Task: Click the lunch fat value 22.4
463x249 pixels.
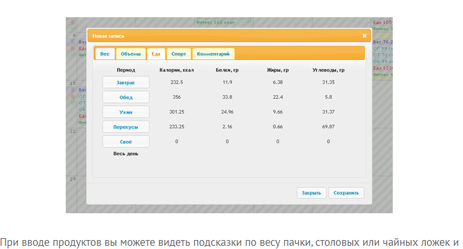Action: tap(278, 97)
